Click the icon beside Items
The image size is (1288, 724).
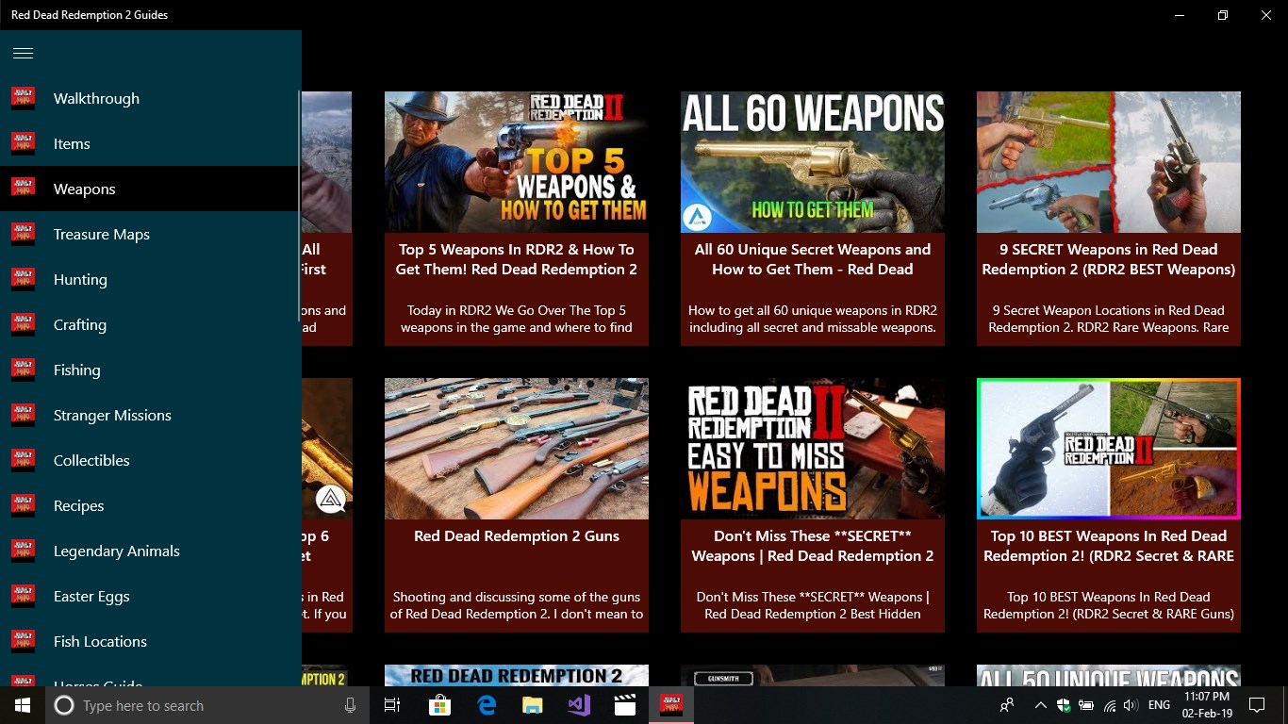23,143
